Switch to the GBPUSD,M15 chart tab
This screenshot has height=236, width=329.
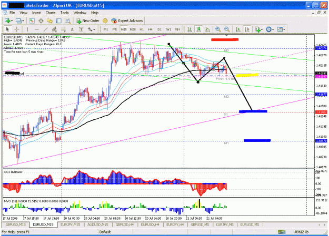point(16,224)
